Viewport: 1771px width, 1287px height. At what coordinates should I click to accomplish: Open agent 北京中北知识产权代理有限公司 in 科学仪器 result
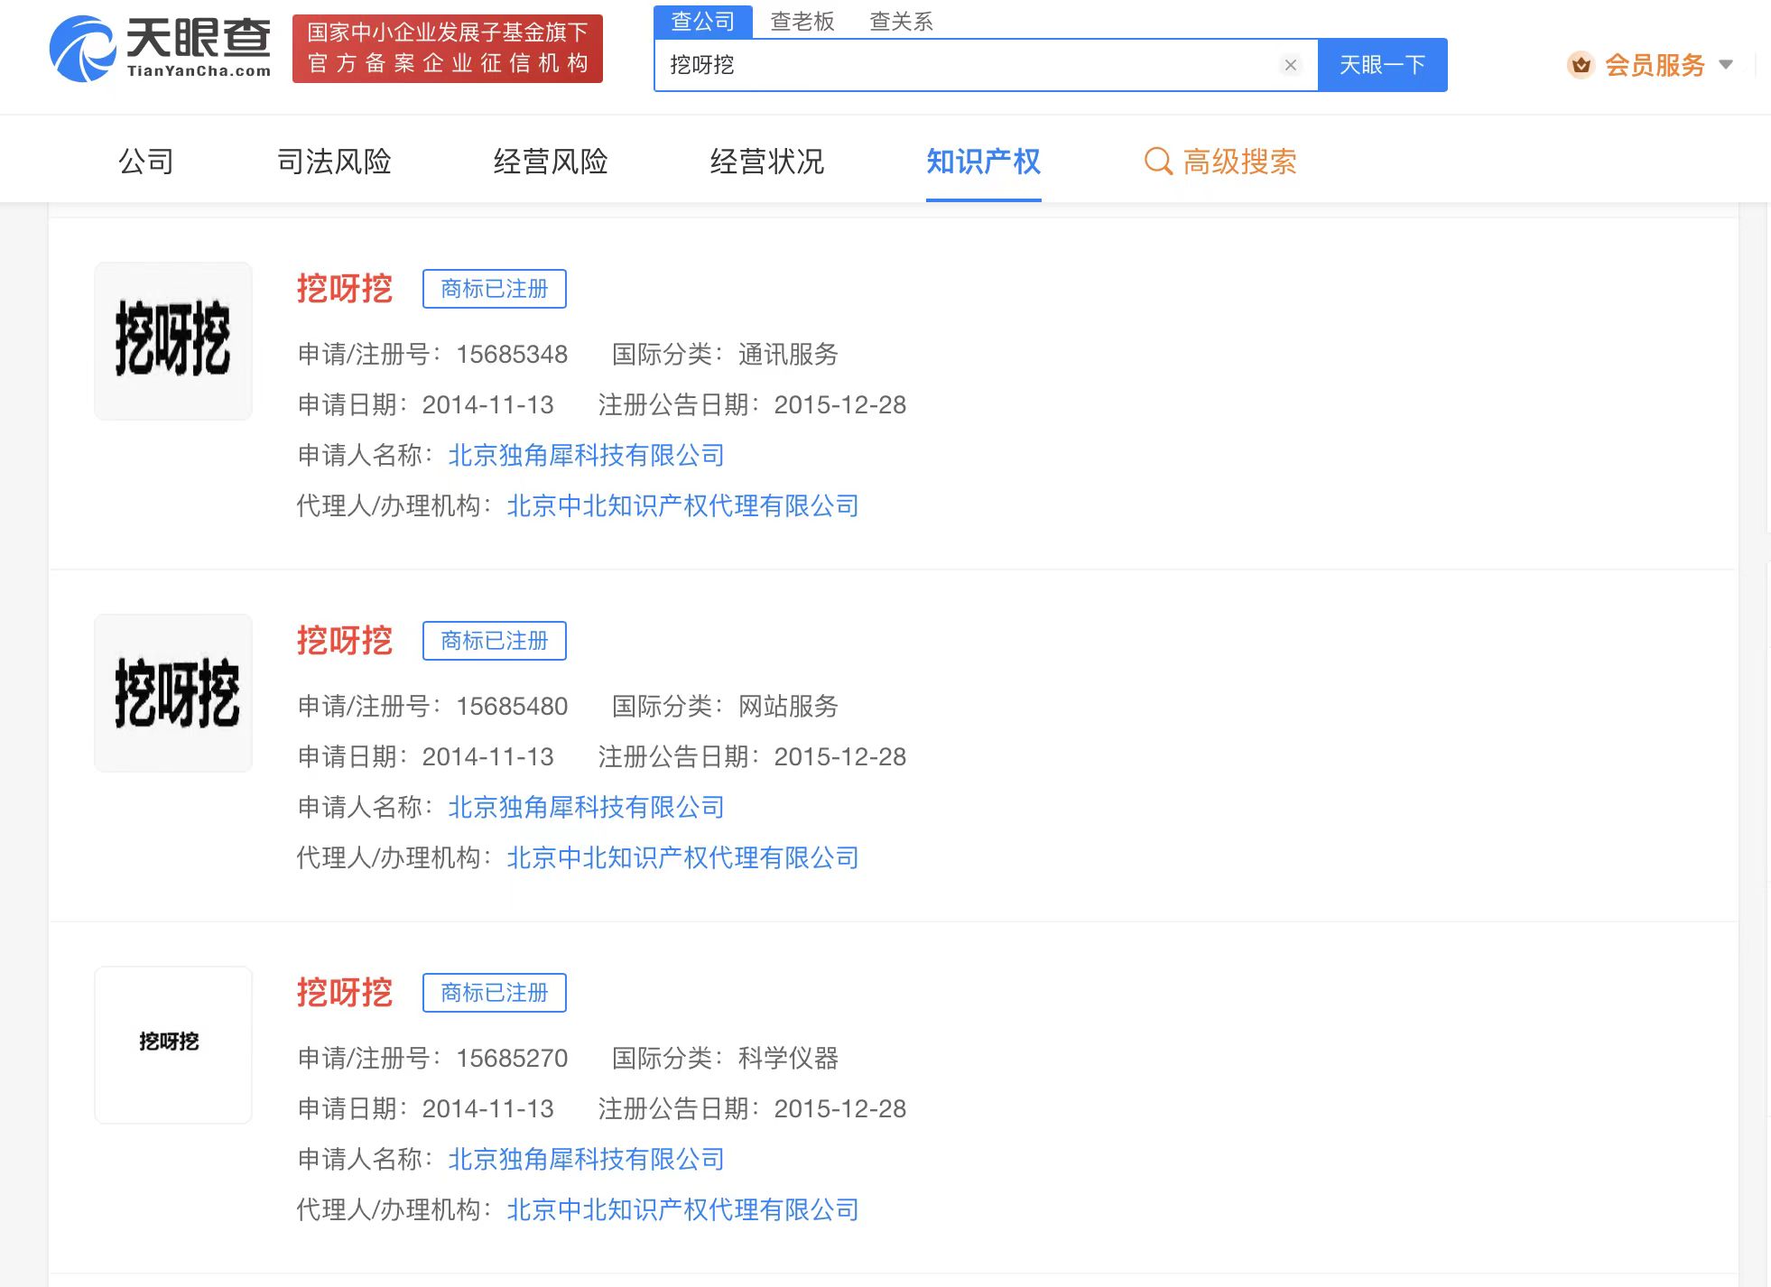click(x=682, y=1209)
